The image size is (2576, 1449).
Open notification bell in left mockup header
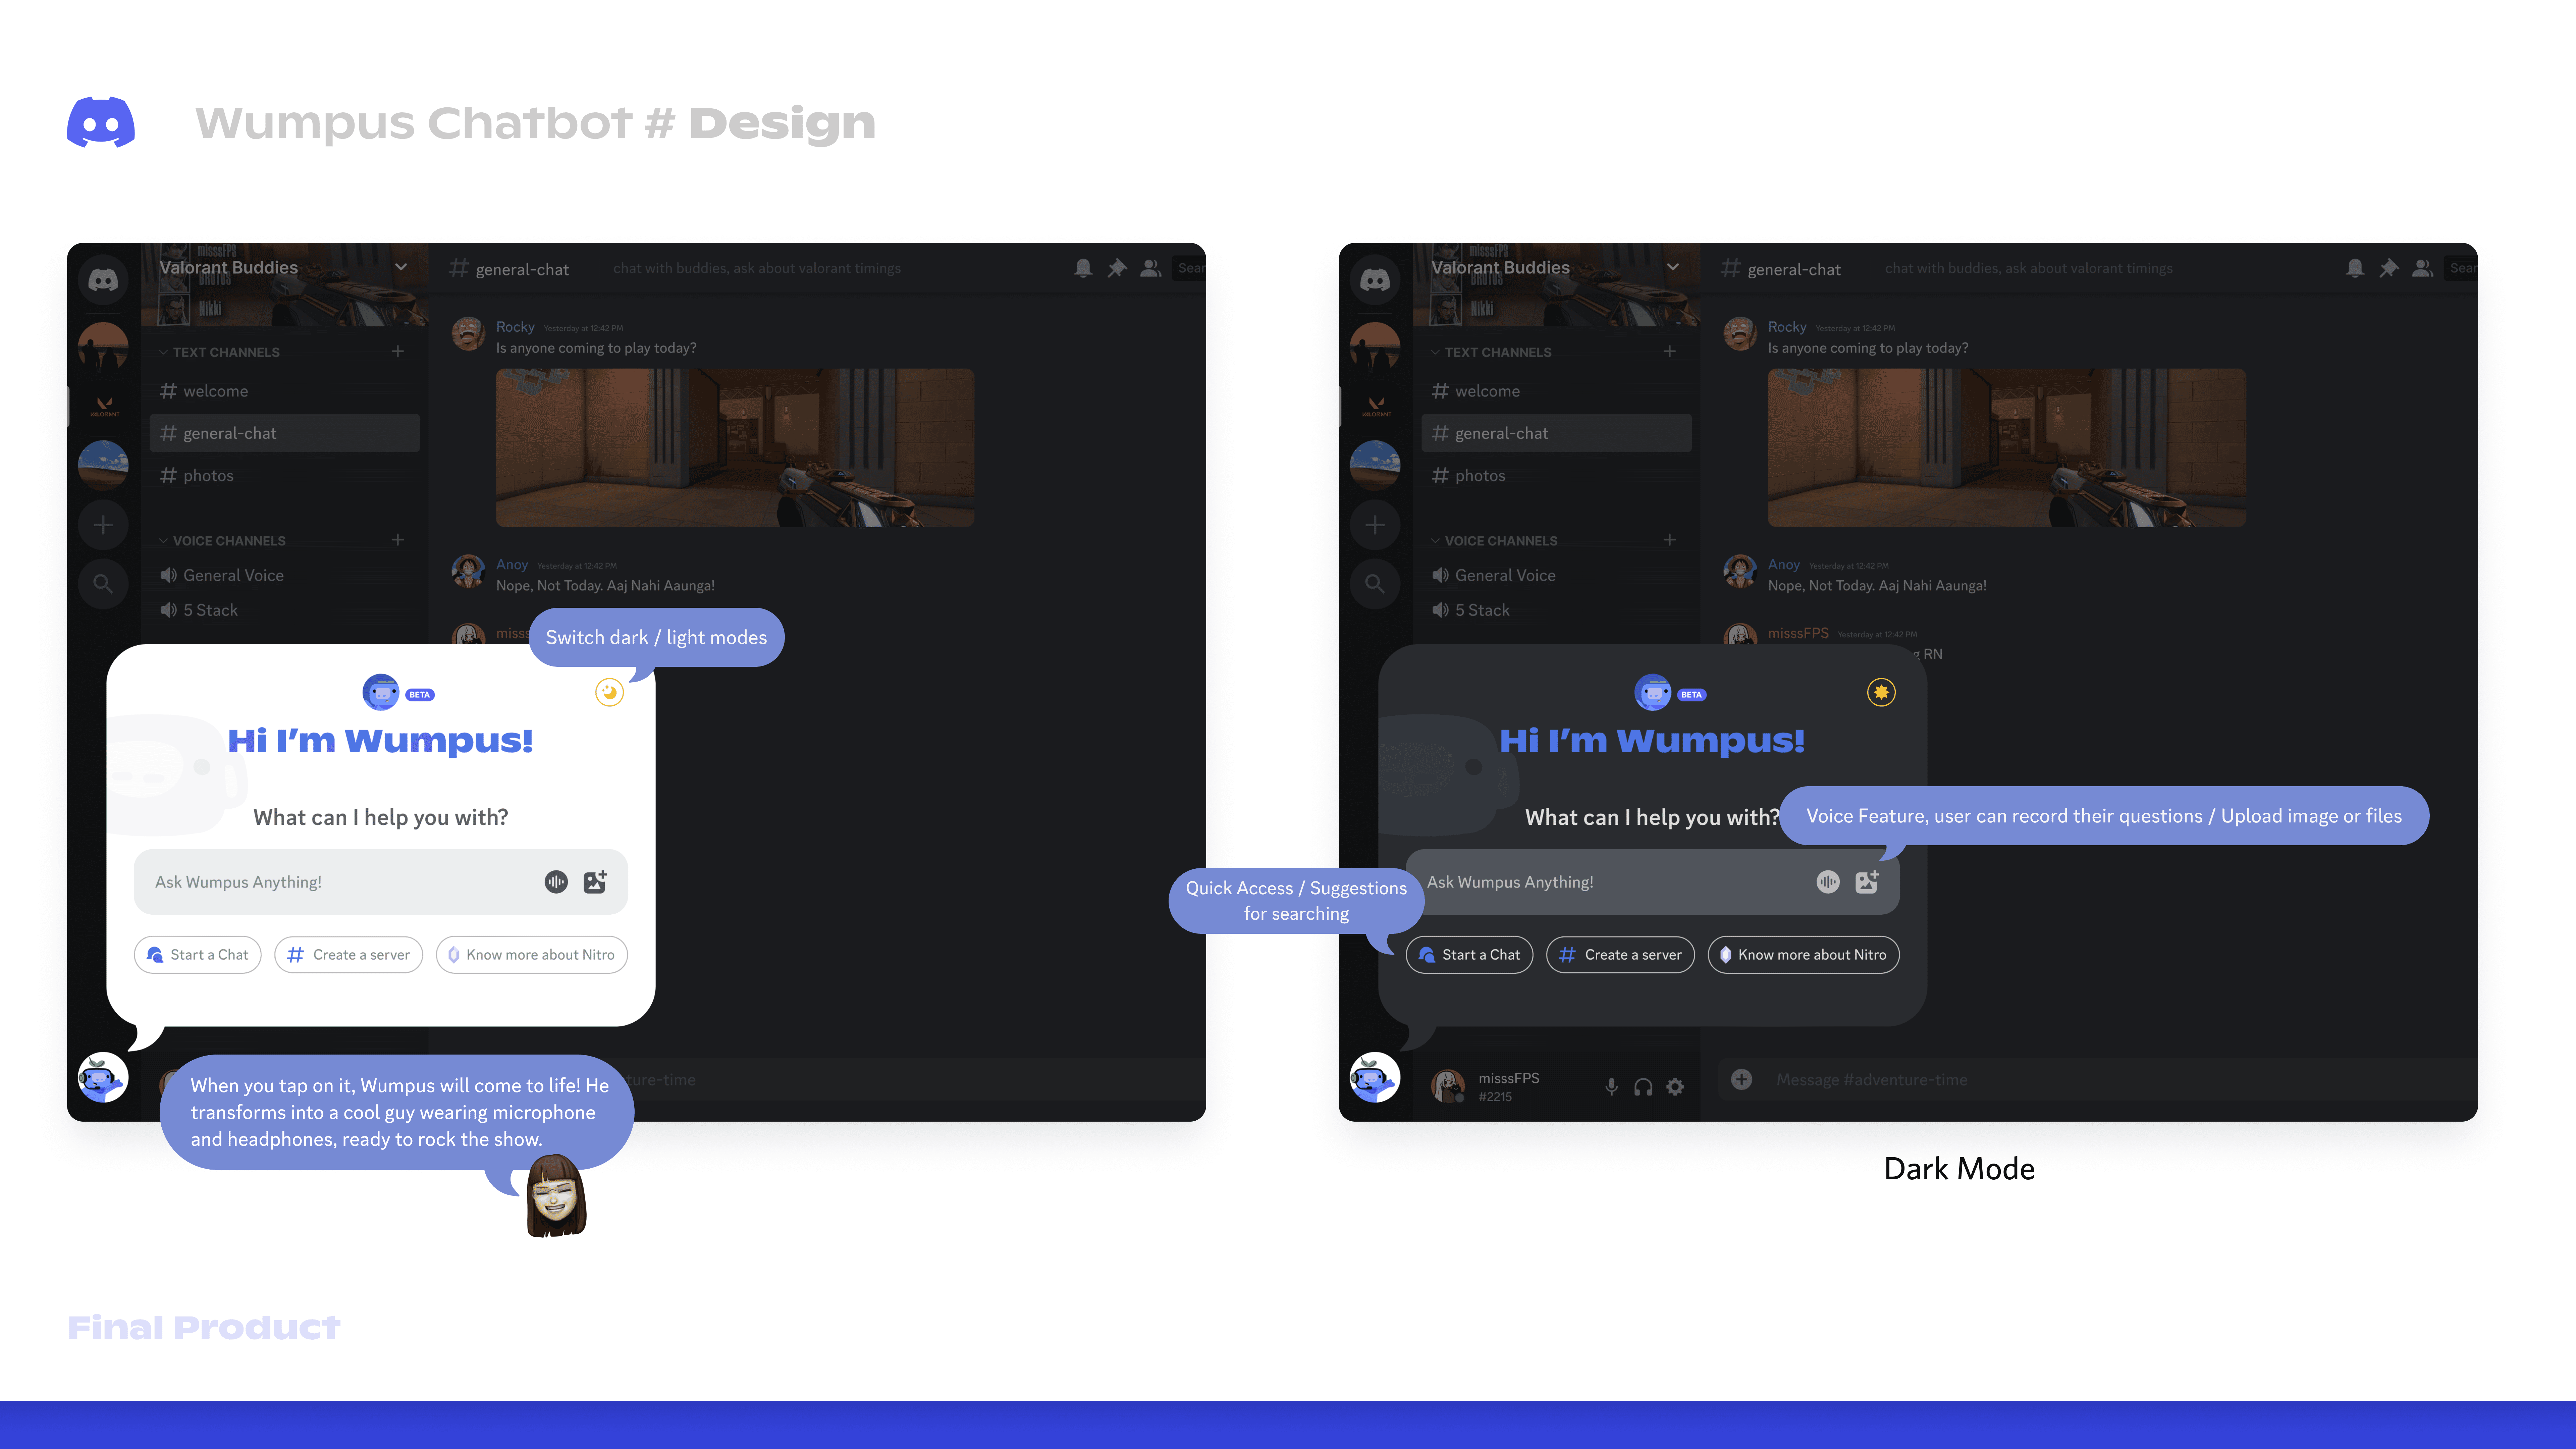click(x=1083, y=268)
